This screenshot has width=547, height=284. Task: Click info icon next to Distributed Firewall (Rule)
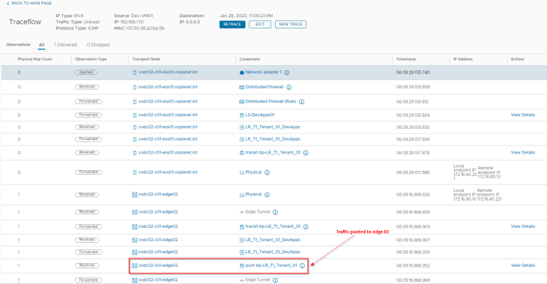point(301,102)
